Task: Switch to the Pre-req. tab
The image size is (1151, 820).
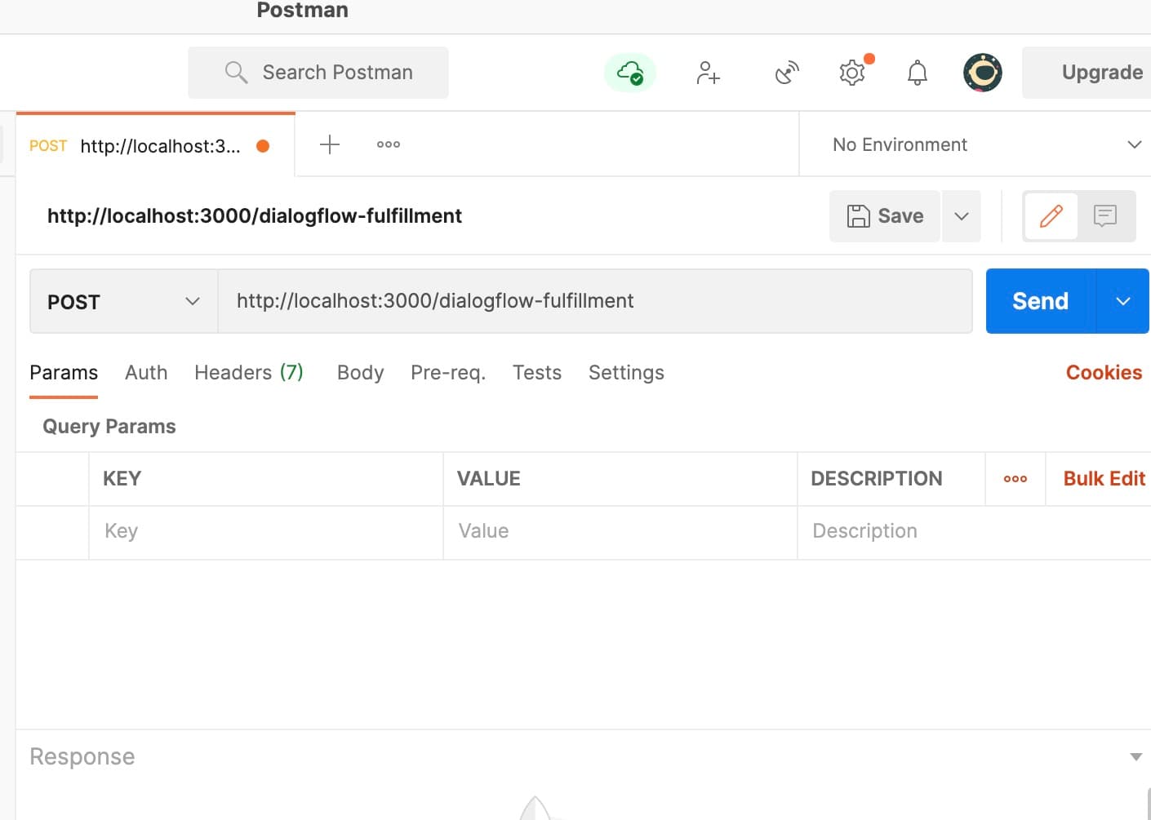Action: tap(448, 373)
